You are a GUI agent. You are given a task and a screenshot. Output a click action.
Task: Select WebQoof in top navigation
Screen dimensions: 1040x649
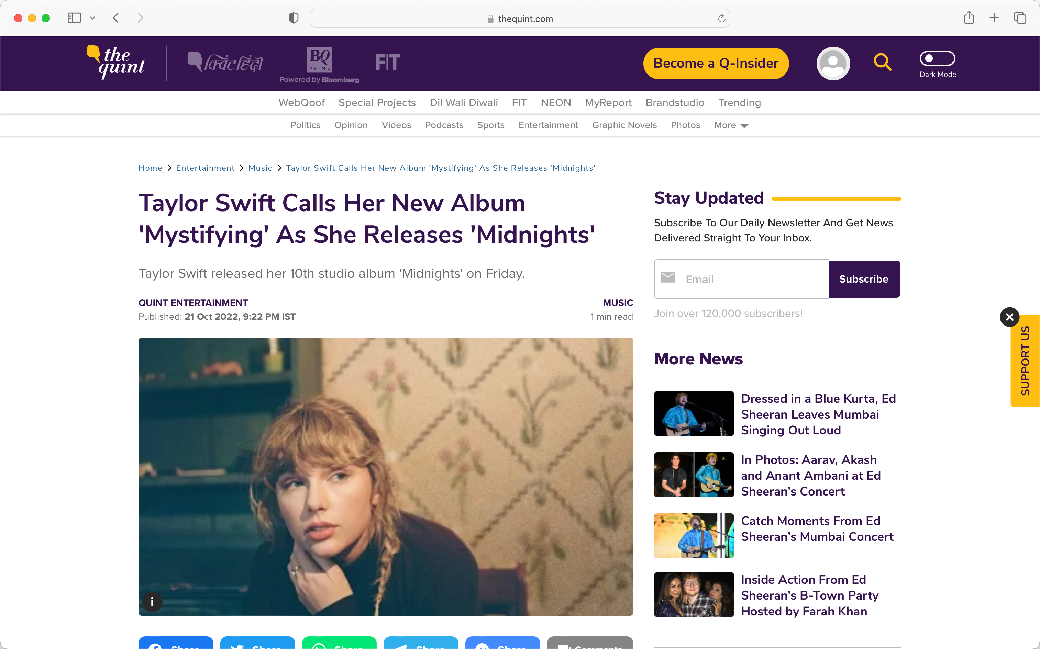301,103
